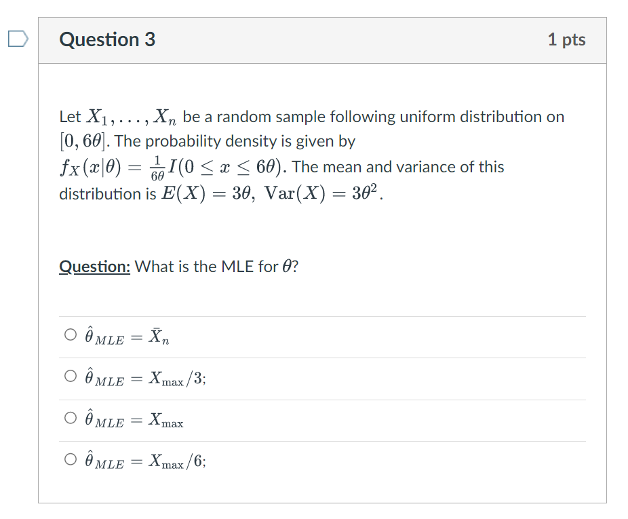Viewport: 628px width, 519px height.
Task: Select the radio button for Xmax answer
Action: [70, 418]
